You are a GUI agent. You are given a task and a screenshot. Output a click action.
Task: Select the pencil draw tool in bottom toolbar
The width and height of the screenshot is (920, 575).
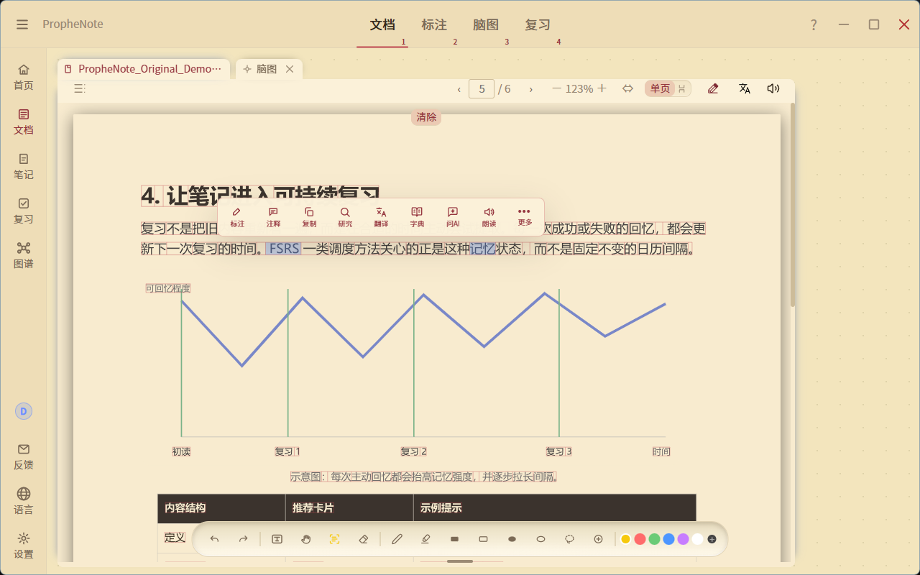(x=397, y=539)
